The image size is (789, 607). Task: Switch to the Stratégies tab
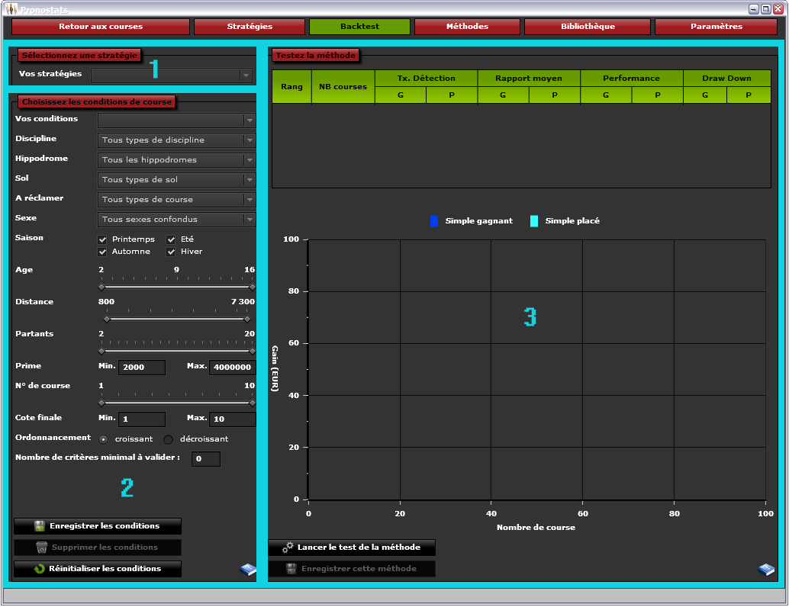coord(250,27)
